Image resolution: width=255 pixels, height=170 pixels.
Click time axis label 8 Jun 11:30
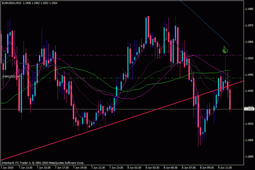pos(225,168)
